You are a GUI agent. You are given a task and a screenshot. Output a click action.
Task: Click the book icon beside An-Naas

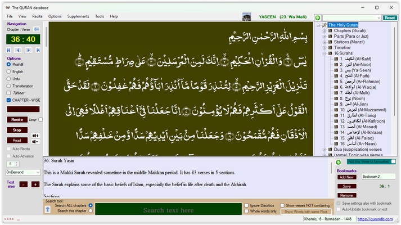coord(336,143)
